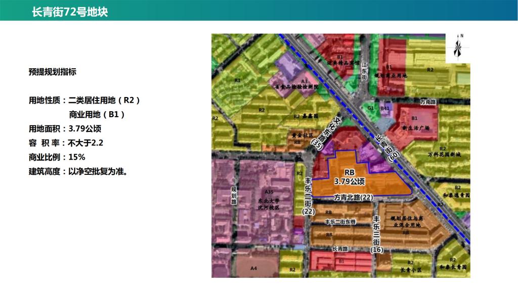
Task: Click the slide title 长青街72号地块
Action: pos(70,12)
